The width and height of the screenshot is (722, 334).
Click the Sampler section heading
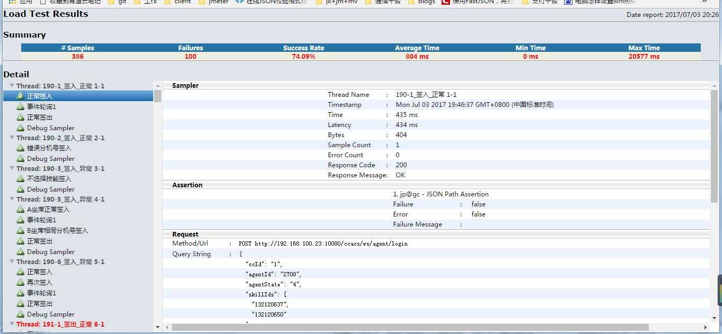[186, 85]
